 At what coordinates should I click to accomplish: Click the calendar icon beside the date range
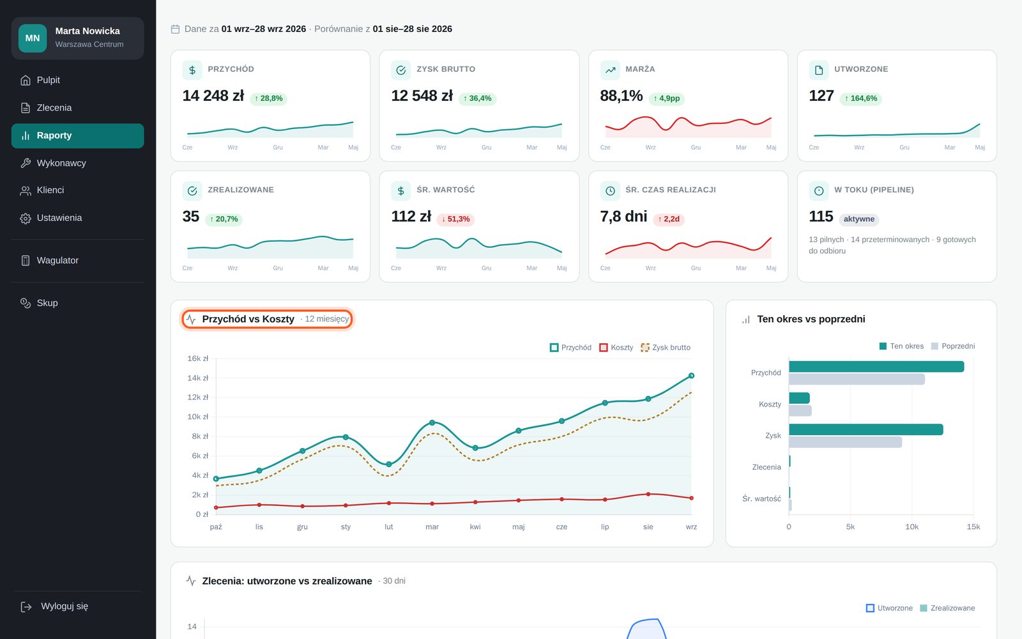click(x=175, y=29)
